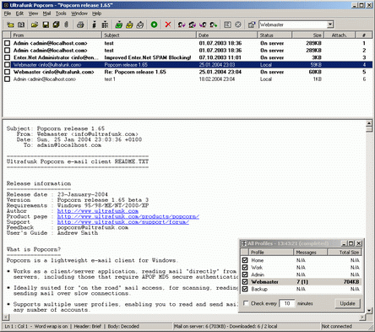The image size is (375, 332).
Task: Open the support/forum link
Action: (123, 222)
